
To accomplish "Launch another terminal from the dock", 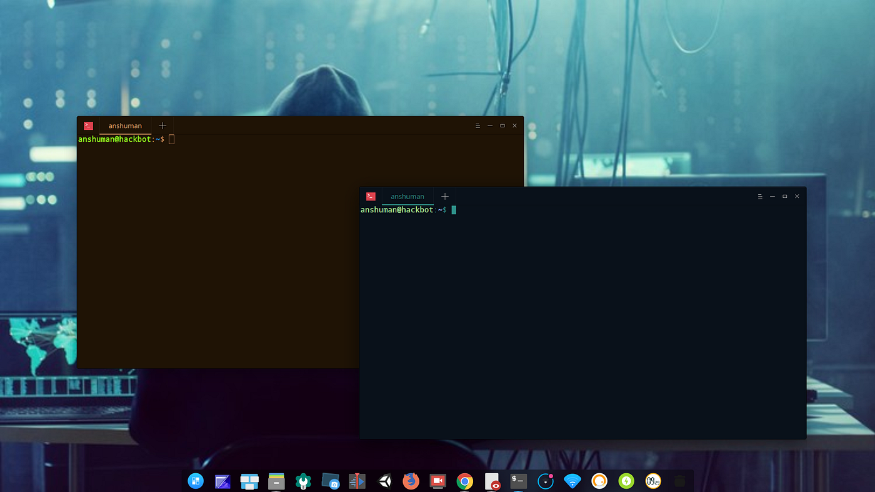I will (x=517, y=481).
